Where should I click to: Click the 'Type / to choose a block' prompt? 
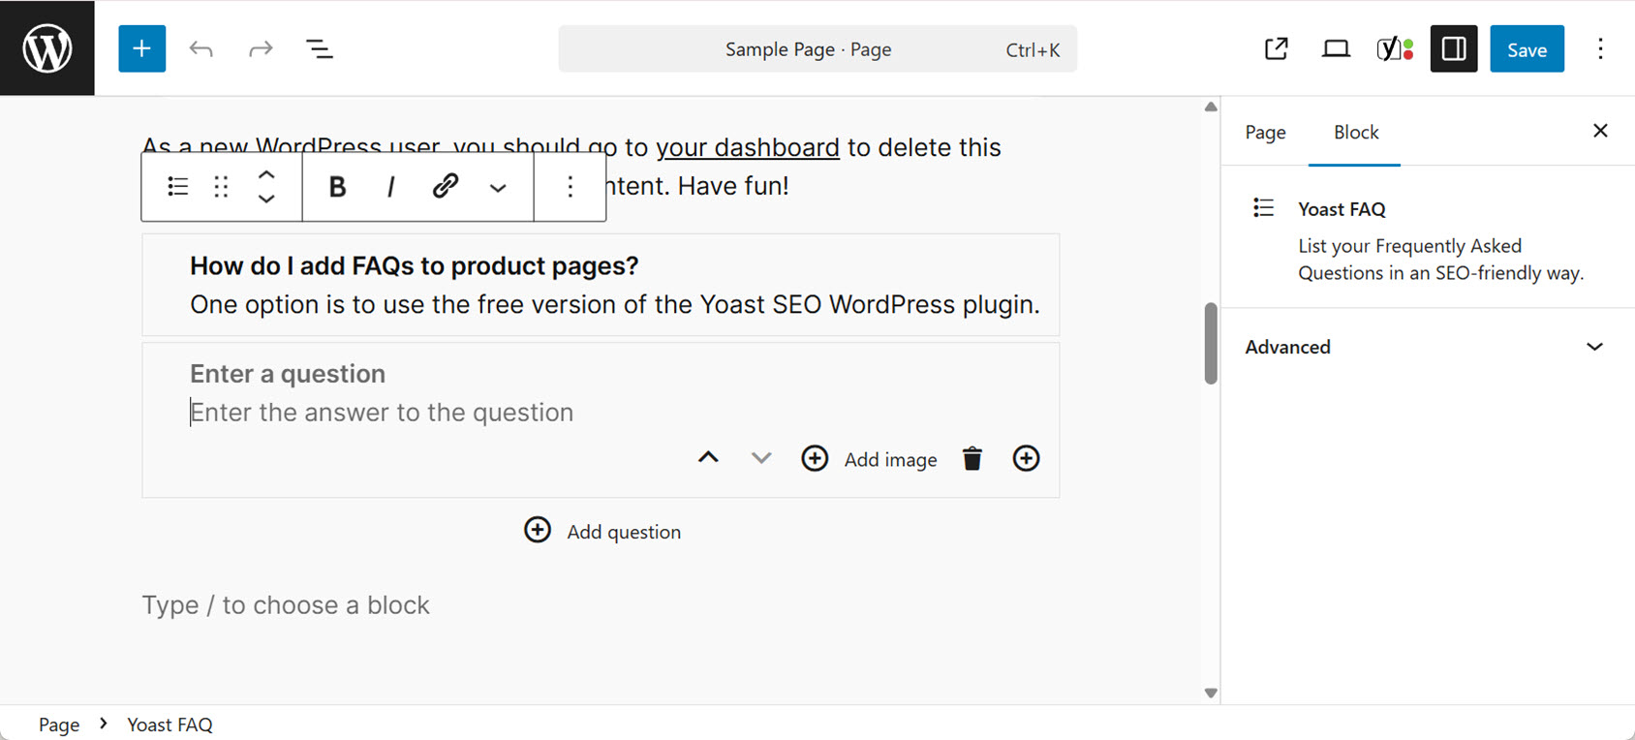point(286,605)
